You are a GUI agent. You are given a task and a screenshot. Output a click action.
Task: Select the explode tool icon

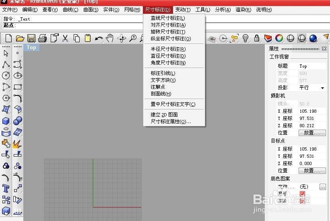17,144
